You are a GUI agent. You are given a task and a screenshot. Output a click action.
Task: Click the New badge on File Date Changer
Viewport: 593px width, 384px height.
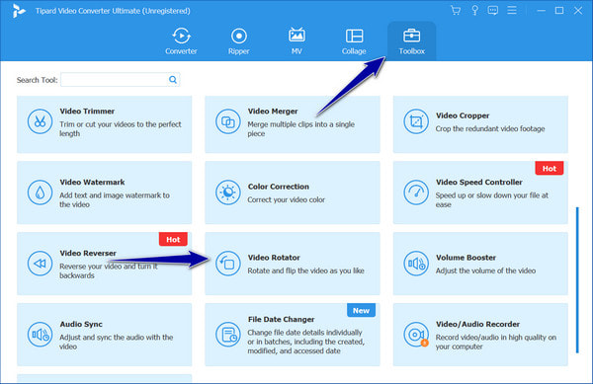(361, 310)
